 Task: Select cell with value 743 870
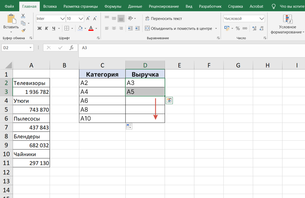(31, 110)
